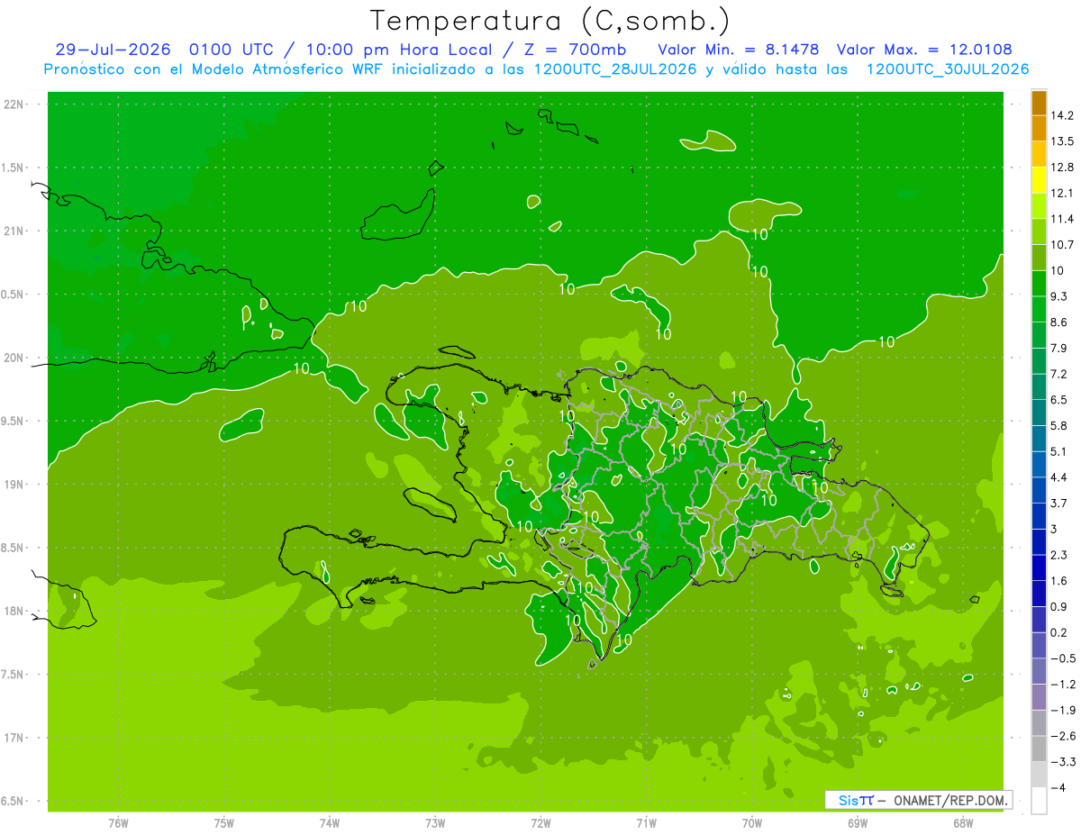Click the "3.7" colorbar value
The width and height of the screenshot is (1081, 835).
tap(1059, 503)
